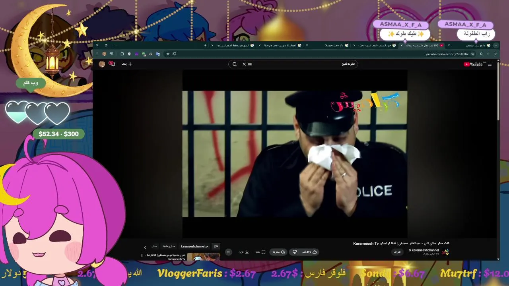The image size is (509, 286).
Task: Close the ISS Google search tab
Action: (x=307, y=45)
